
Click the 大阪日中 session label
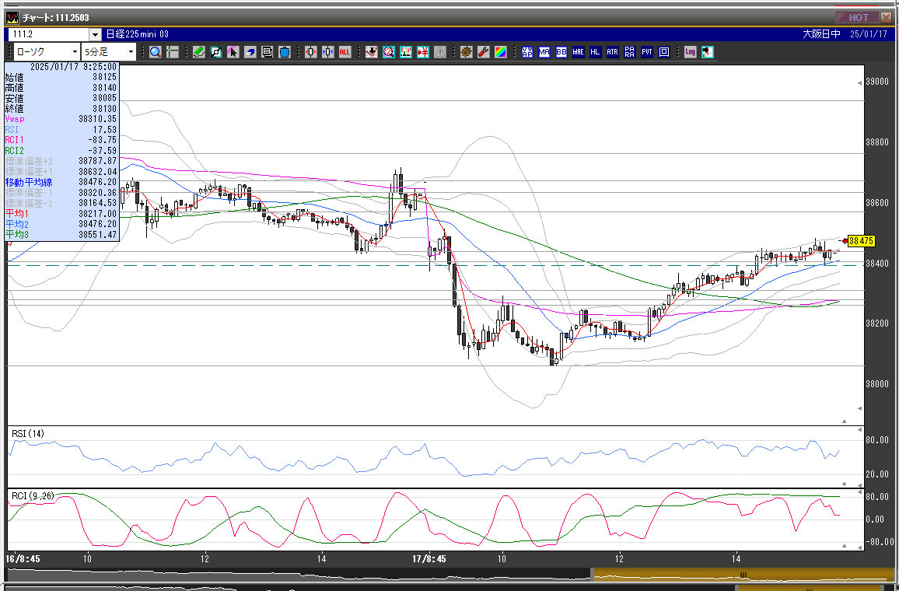[x=821, y=34]
